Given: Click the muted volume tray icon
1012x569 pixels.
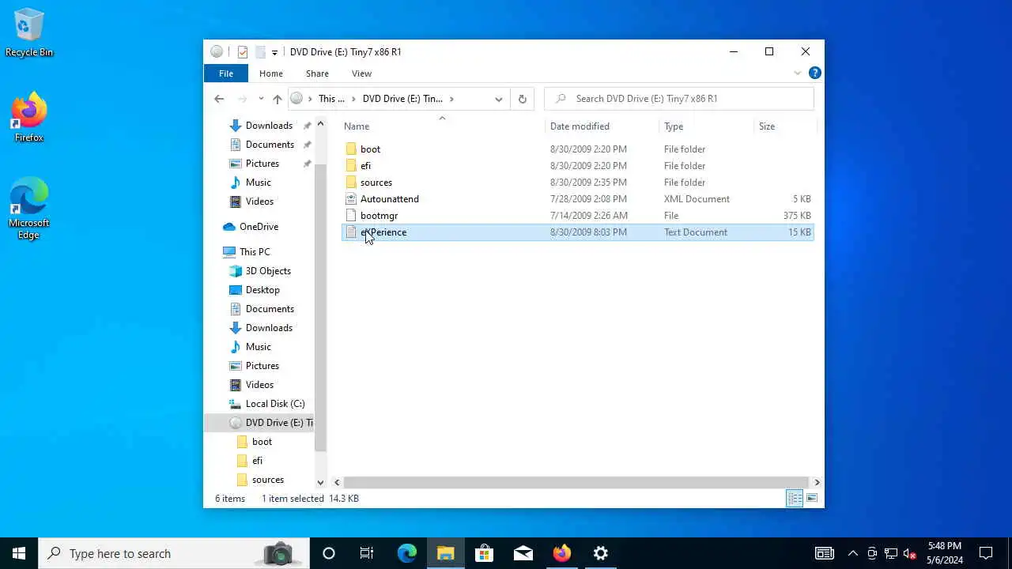Looking at the screenshot, I should coord(910,553).
